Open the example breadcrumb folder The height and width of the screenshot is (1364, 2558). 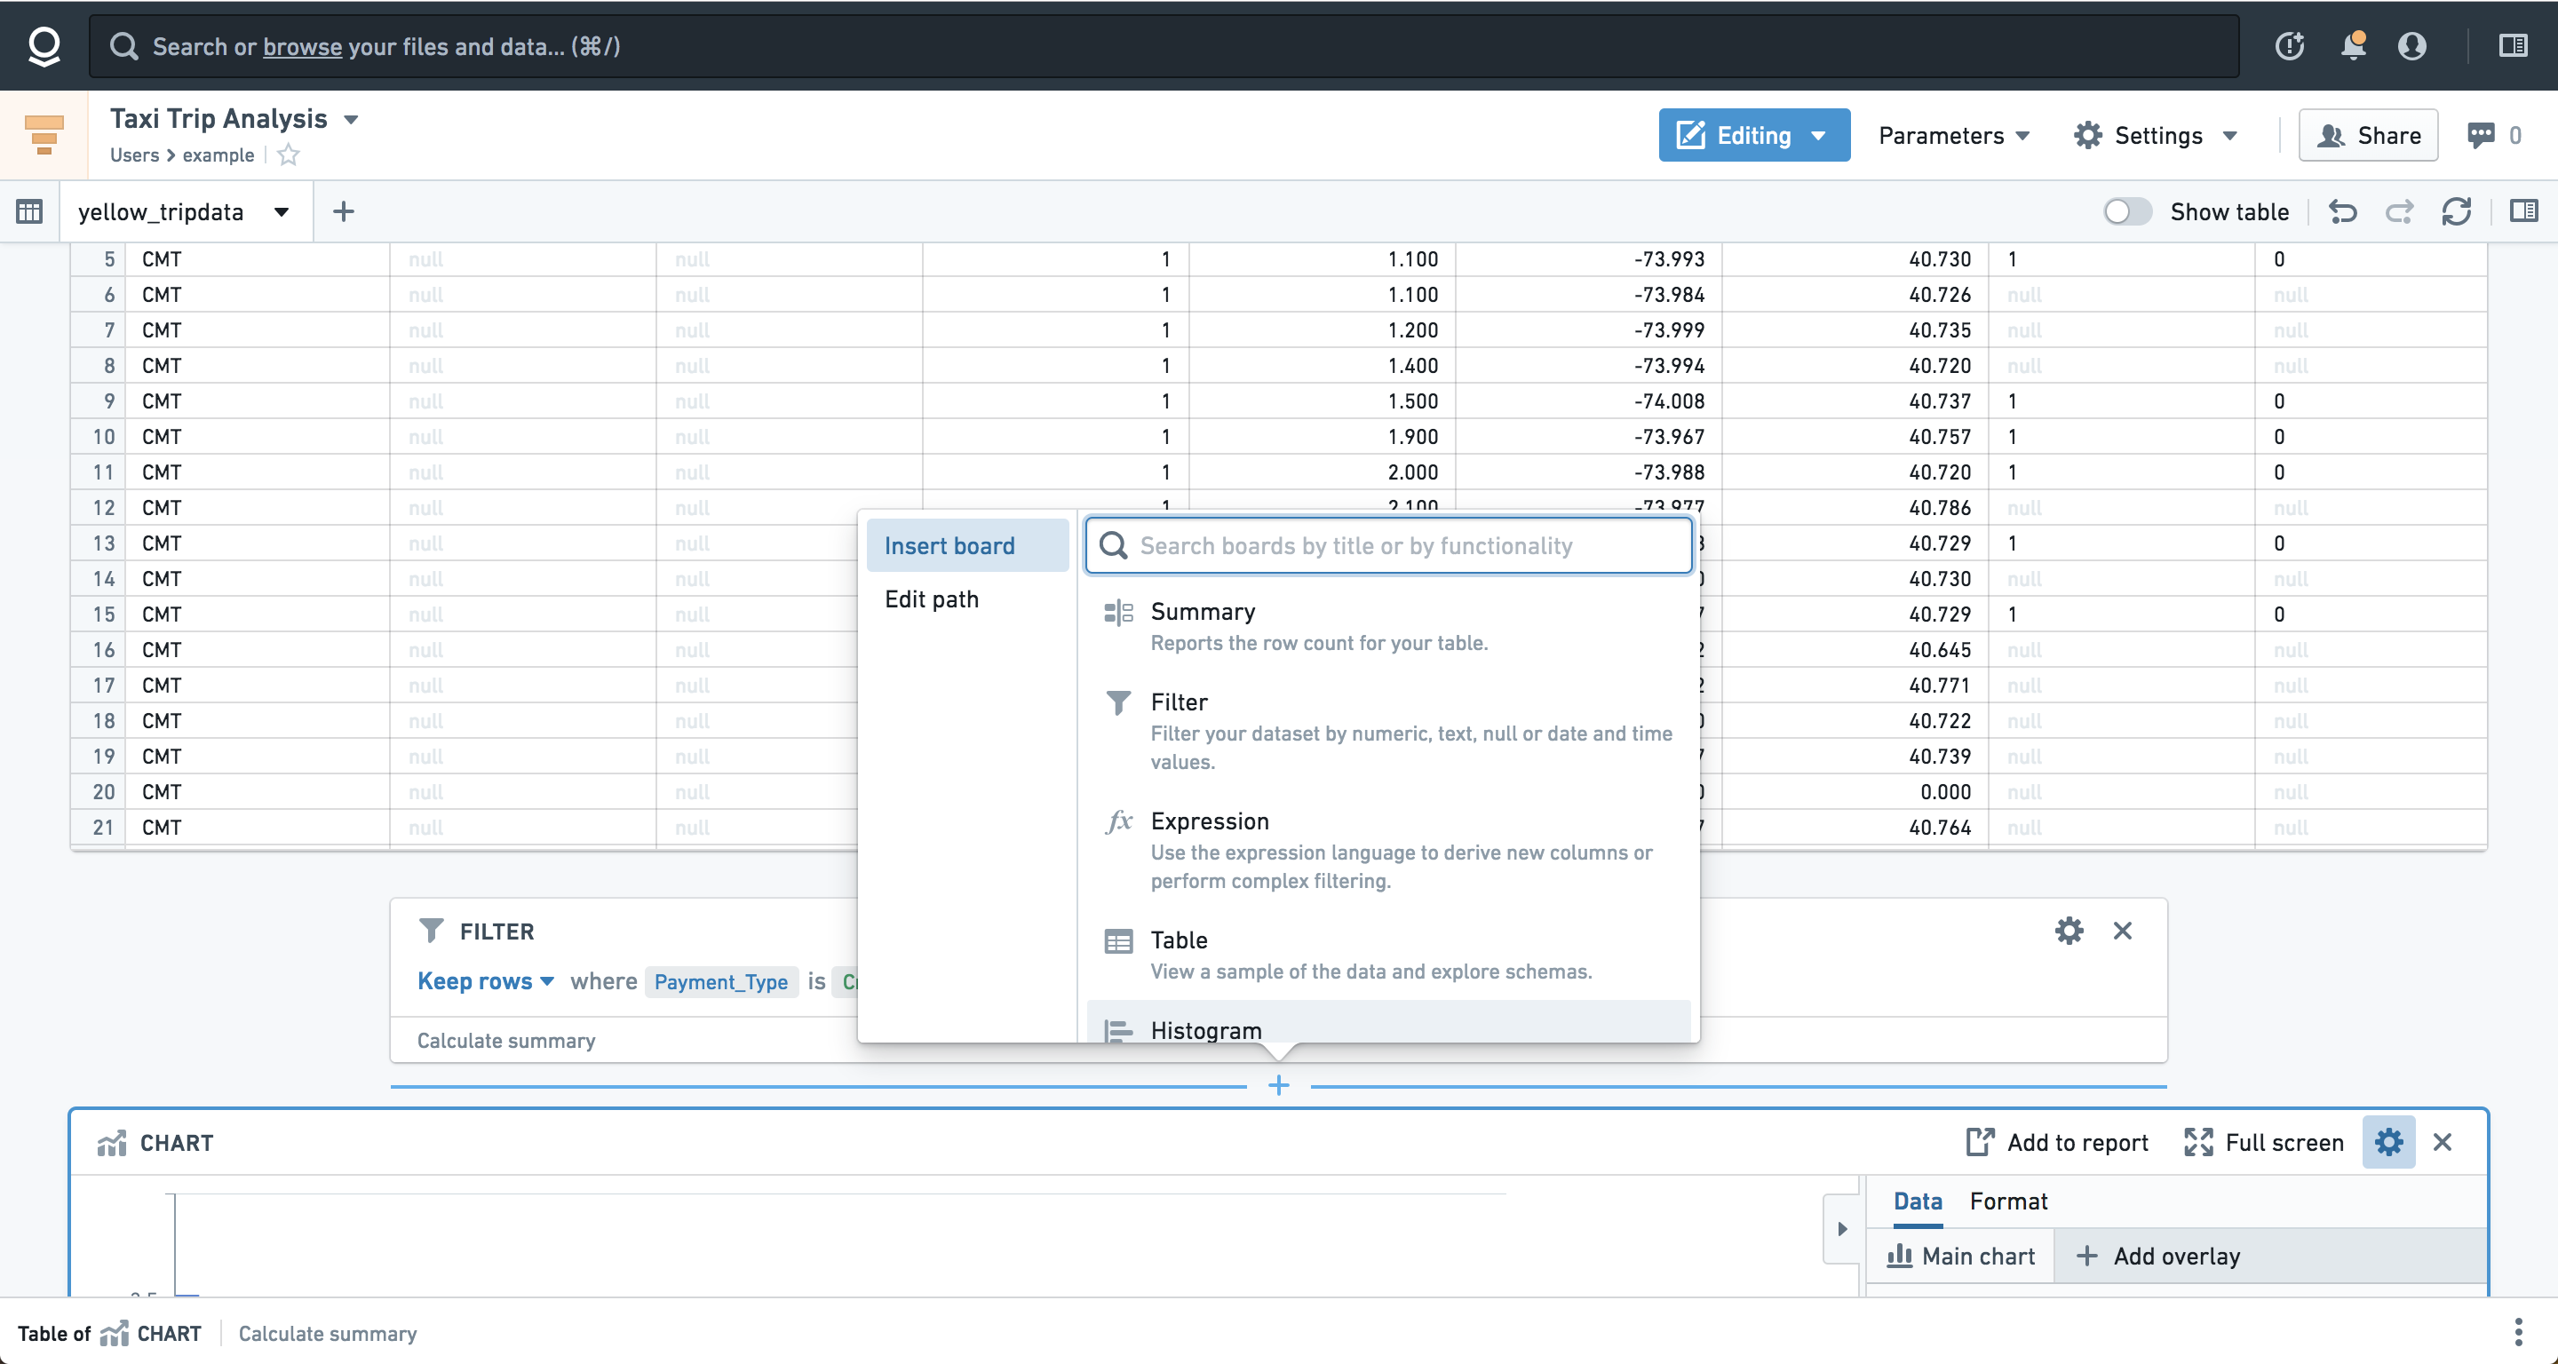click(218, 155)
